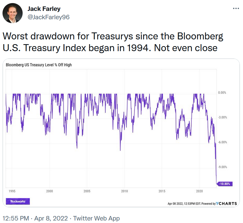Click the 2015 x-axis year label
This screenshot has height=223, width=243.
click(162, 191)
